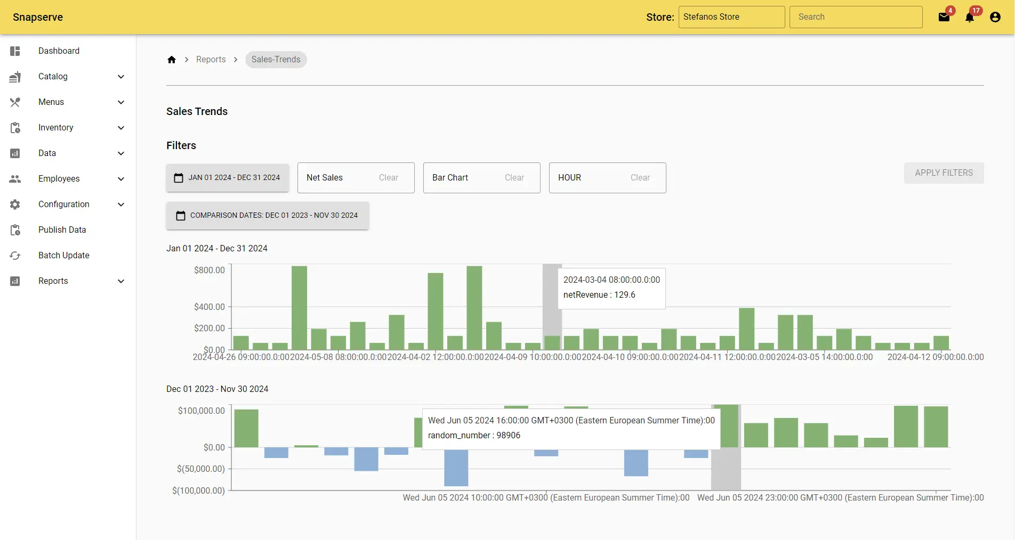Image resolution: width=1015 pixels, height=540 pixels.
Task: Click the highlighted gray bar in upper chart
Action: [x=552, y=307]
